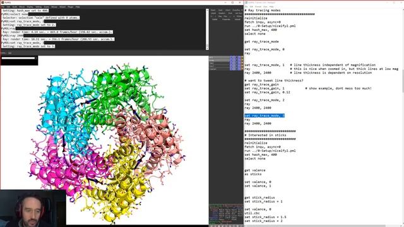Cycle the mouse mode panel in PyMOL
Screen dimensions: 404x227
226,214
